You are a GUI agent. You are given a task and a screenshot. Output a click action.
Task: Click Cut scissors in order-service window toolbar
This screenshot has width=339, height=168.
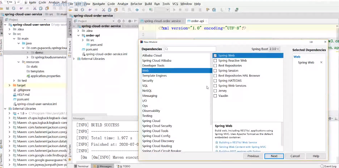tap(103, 10)
